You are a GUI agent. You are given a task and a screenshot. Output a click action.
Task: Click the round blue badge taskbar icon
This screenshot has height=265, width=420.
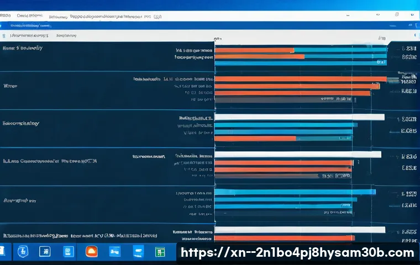coord(23,252)
